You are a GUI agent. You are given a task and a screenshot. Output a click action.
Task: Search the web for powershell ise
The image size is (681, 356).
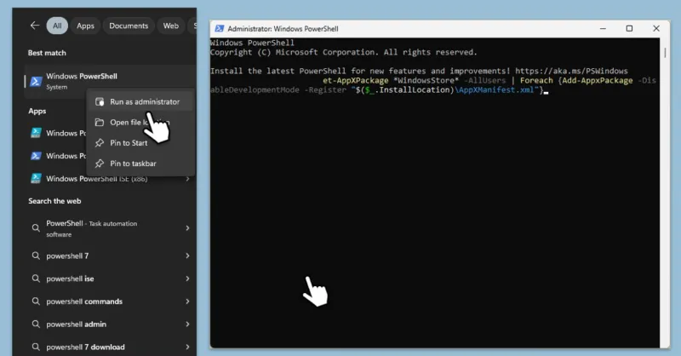(x=110, y=278)
